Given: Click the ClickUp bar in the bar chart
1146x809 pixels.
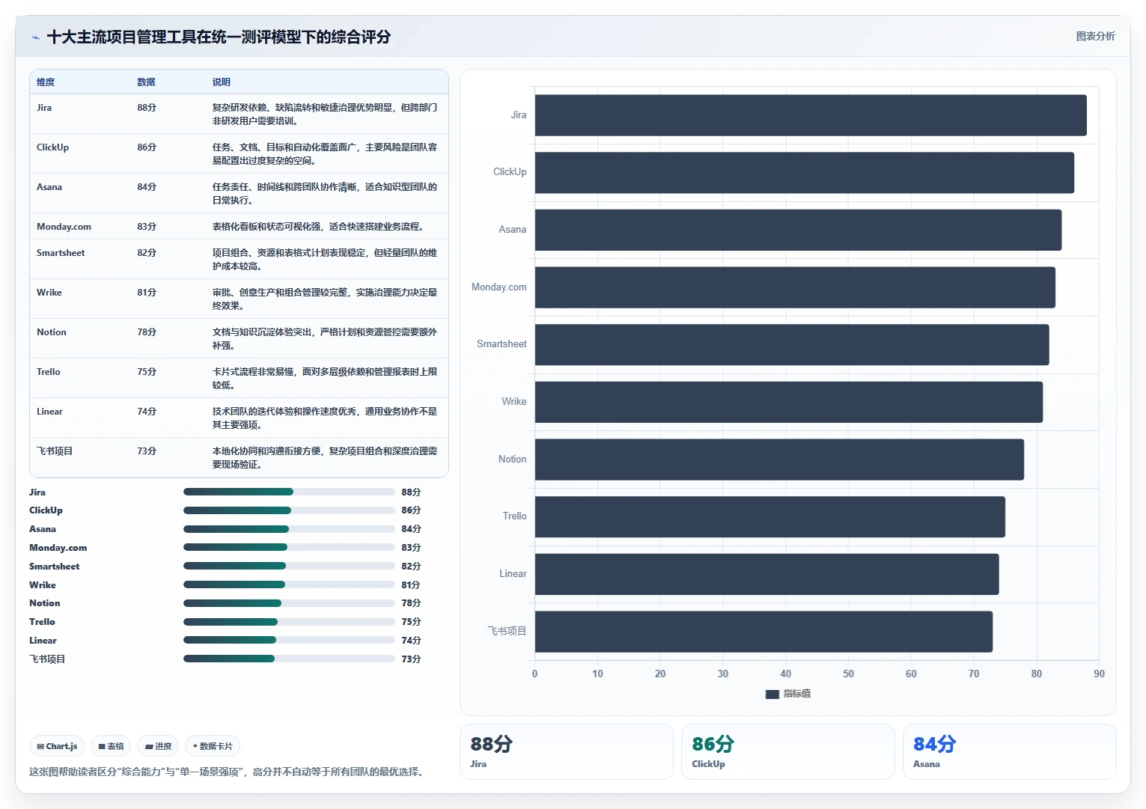Looking at the screenshot, I should click(805, 173).
